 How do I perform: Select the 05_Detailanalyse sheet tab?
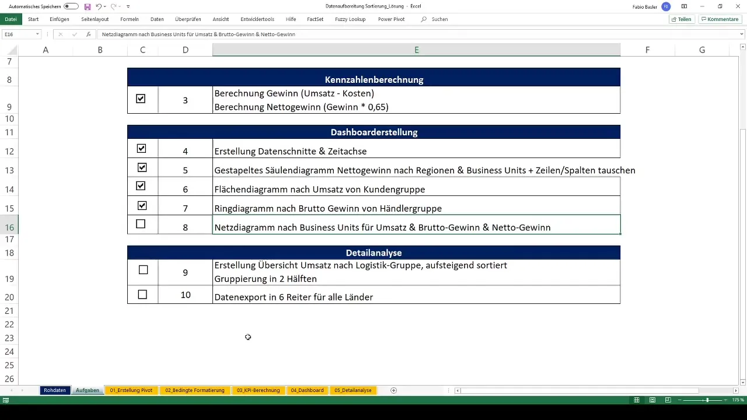[353, 390]
